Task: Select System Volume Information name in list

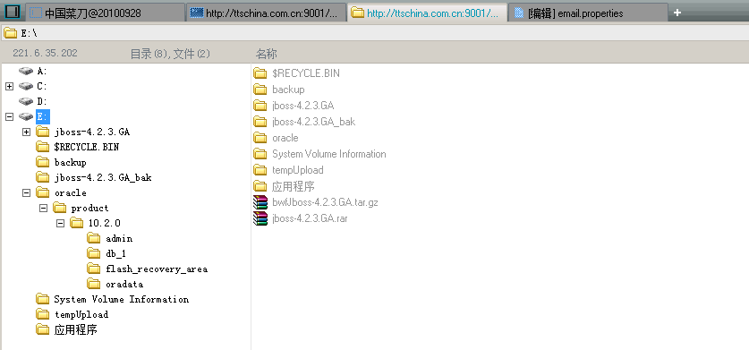Action: 329,154
